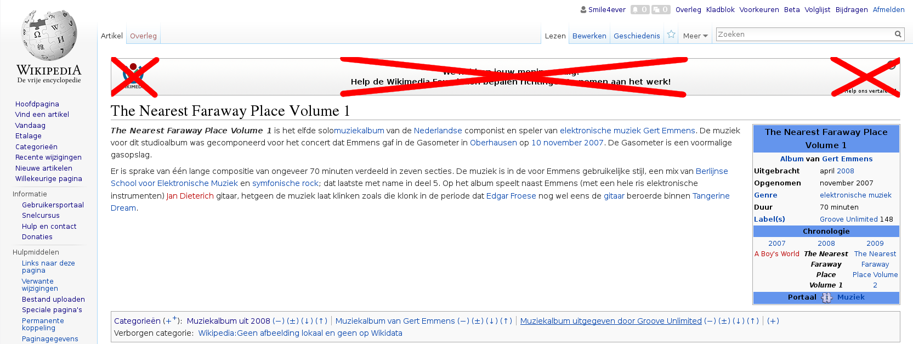Collapse the Informatie sidebar section

click(30, 194)
